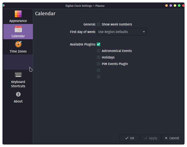187x147 pixels.
Task: Enable the Holidays plugin checkbox
Action: (99, 57)
